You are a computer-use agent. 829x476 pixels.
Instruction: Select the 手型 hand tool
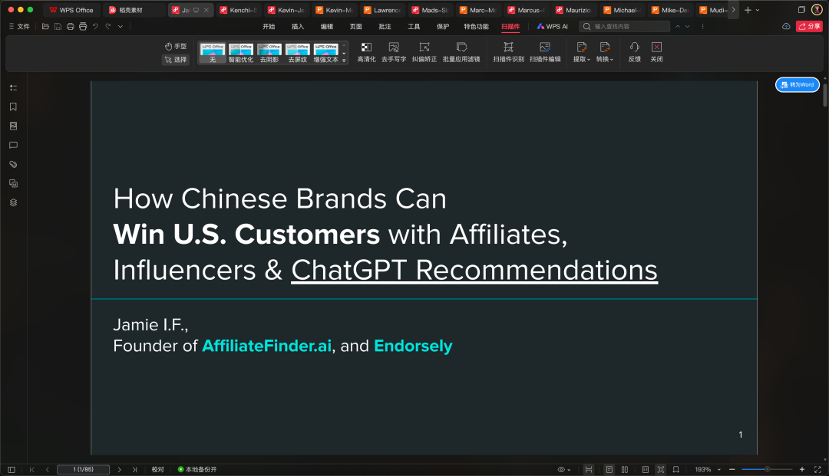176,47
